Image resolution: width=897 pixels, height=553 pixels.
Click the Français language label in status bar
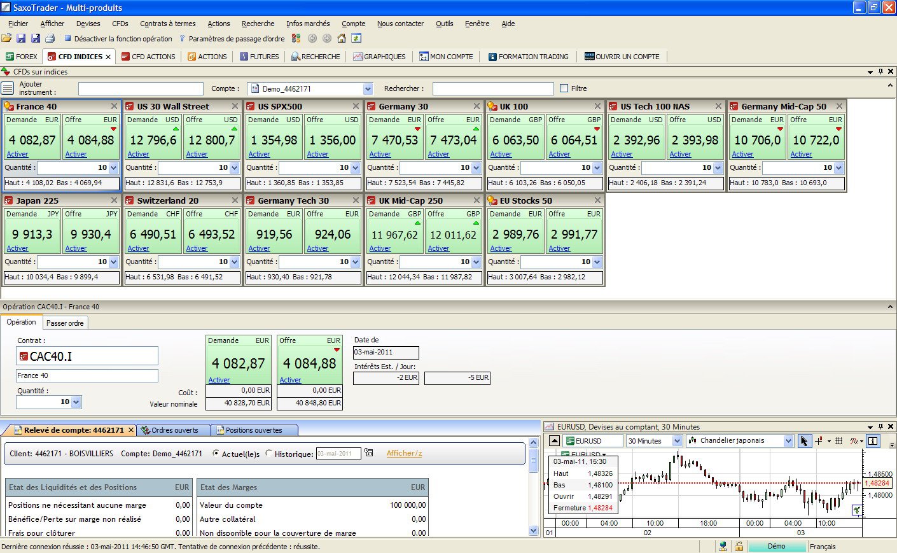823,547
